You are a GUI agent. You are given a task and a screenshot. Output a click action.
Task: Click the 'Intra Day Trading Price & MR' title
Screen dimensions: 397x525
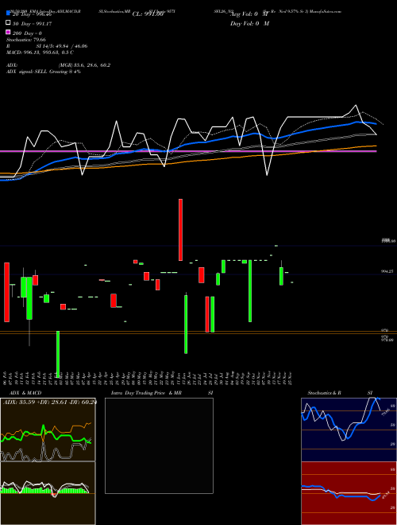coord(146,393)
